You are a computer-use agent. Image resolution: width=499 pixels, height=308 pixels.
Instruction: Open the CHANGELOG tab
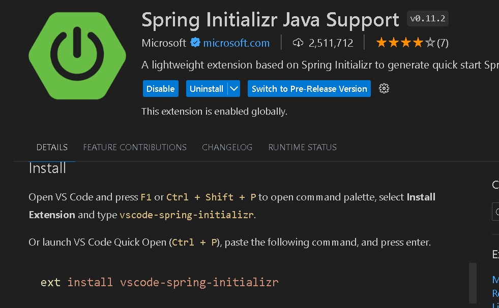pyautogui.click(x=227, y=147)
